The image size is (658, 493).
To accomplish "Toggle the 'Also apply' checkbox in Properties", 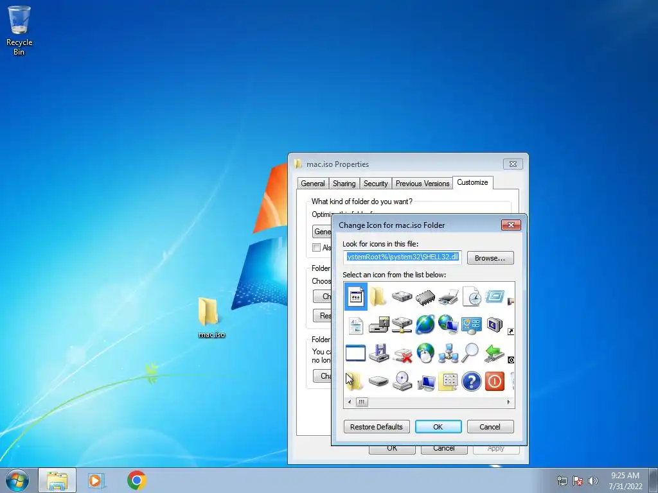I will coord(316,247).
